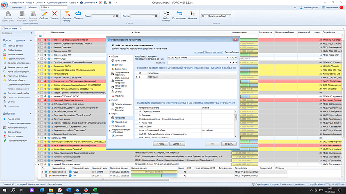Tick checkbox for Камешково ЦРБ row
The image size is (346, 194).
click(42, 74)
